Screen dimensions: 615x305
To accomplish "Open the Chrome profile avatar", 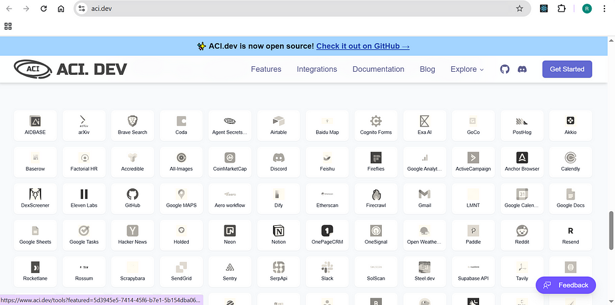I will point(587,9).
